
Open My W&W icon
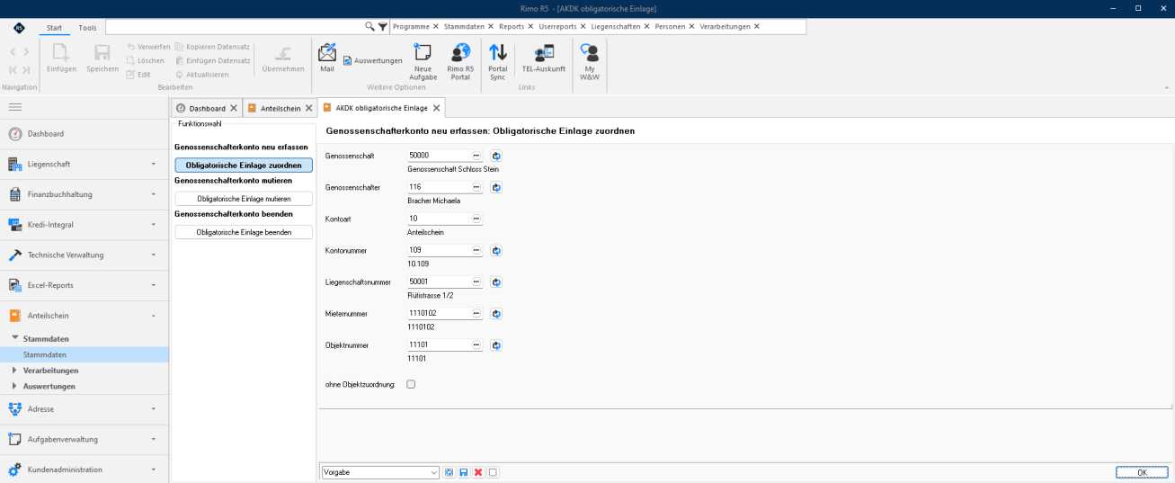[590, 61]
